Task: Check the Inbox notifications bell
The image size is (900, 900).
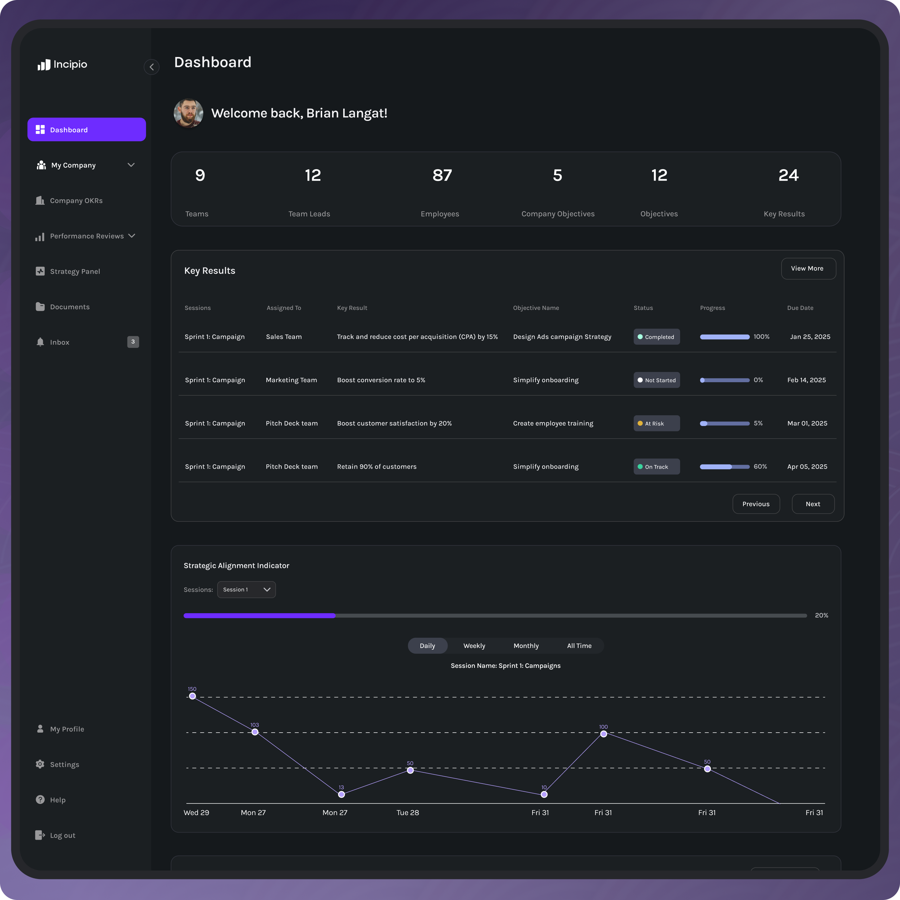Action: 40,342
